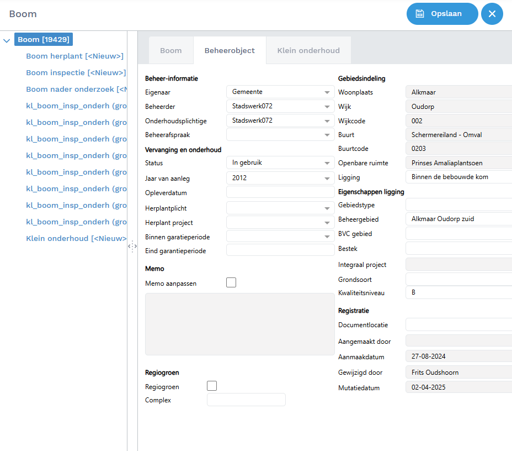Enable the Memo aanpassen checkbox

[x=231, y=282]
